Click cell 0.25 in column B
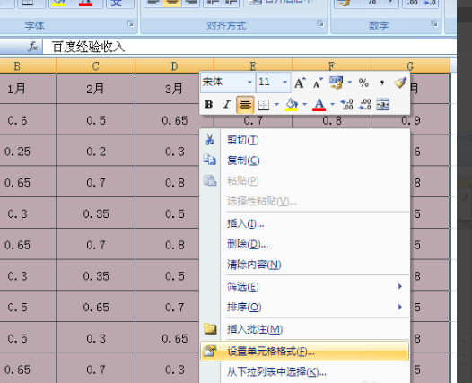 point(28,152)
